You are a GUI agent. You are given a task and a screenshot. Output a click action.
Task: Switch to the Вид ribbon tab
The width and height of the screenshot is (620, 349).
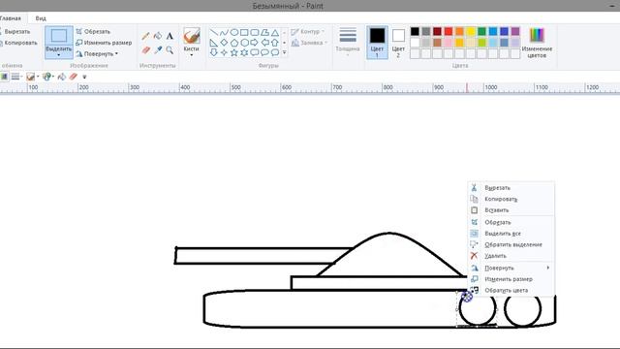tap(41, 18)
